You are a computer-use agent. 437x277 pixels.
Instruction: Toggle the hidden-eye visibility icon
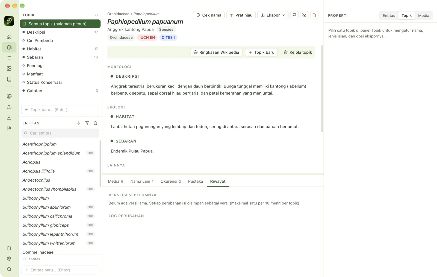(304, 15)
